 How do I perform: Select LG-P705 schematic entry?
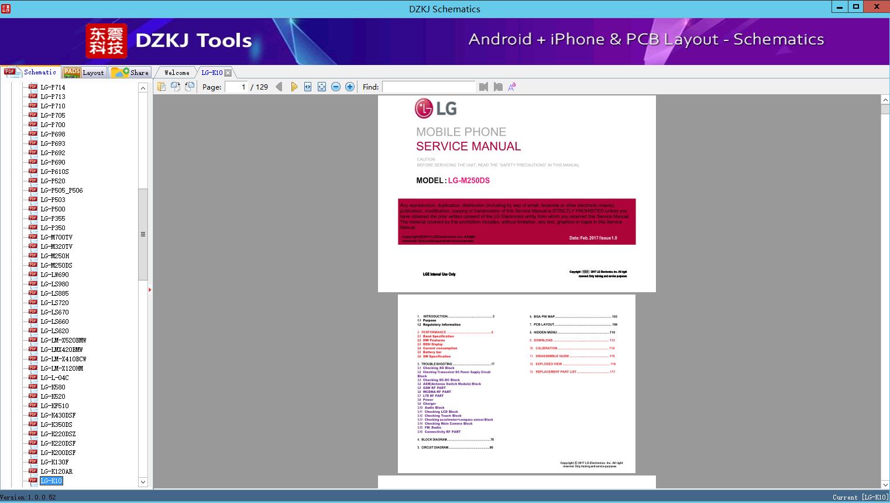pos(53,115)
